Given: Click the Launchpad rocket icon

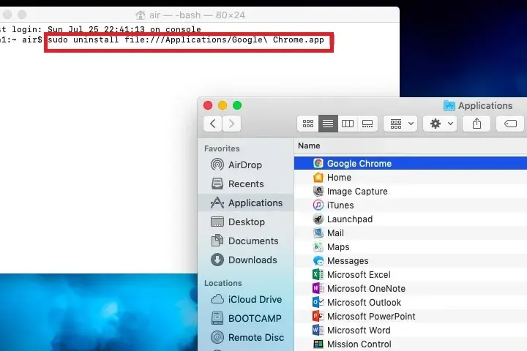Looking at the screenshot, I should pos(318,219).
